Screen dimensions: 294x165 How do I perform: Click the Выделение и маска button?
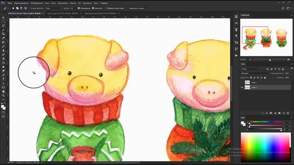click(x=137, y=8)
